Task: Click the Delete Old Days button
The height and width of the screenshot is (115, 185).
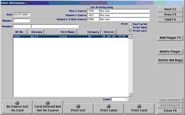Action: (170, 60)
